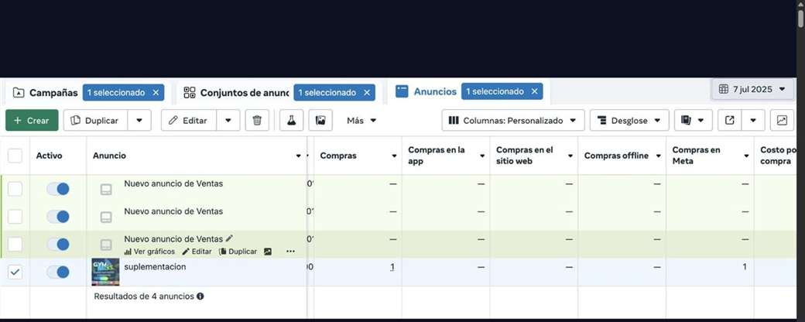Viewport: 805px width, 322px height.
Task: Click the export share icon button
Action: pos(729,120)
